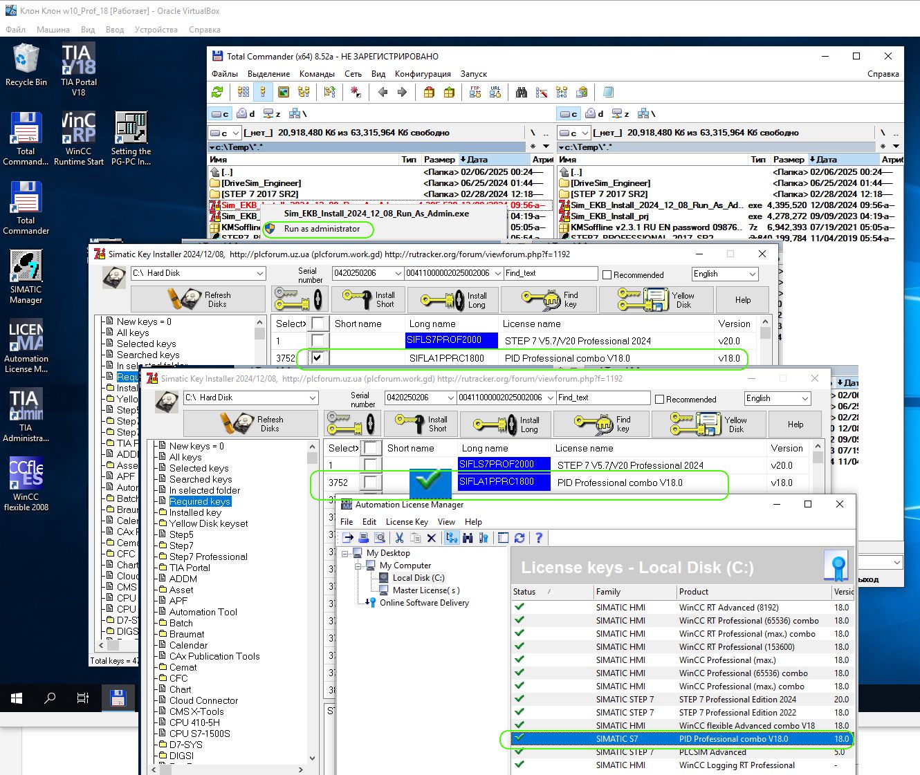Click the back arrow in Total Commander toolbar
The image size is (920, 775).
383,92
